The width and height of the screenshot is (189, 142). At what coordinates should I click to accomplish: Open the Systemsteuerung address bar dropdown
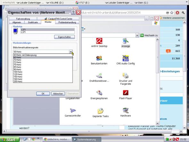137,35
